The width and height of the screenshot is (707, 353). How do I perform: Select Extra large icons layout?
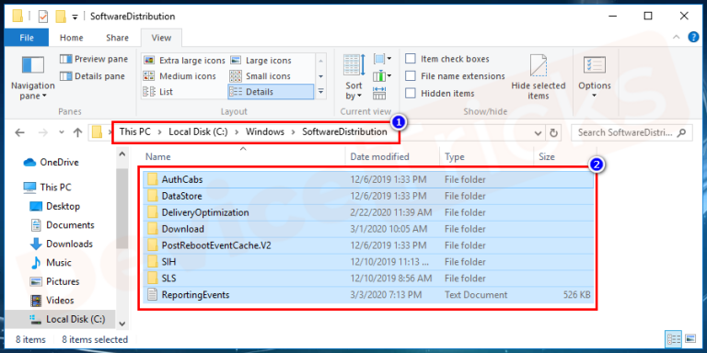pos(184,61)
